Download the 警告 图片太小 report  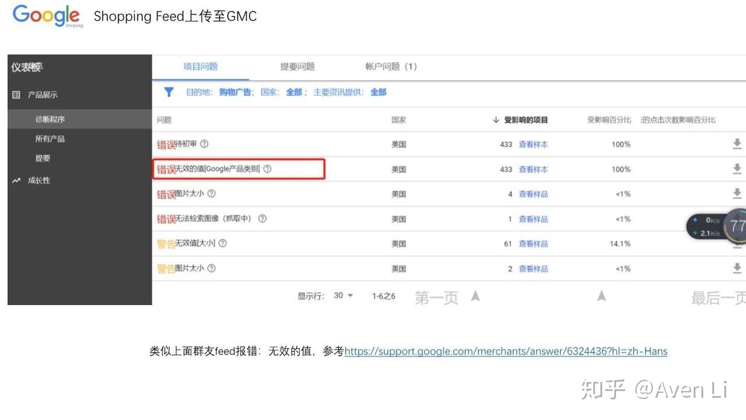[x=737, y=268]
